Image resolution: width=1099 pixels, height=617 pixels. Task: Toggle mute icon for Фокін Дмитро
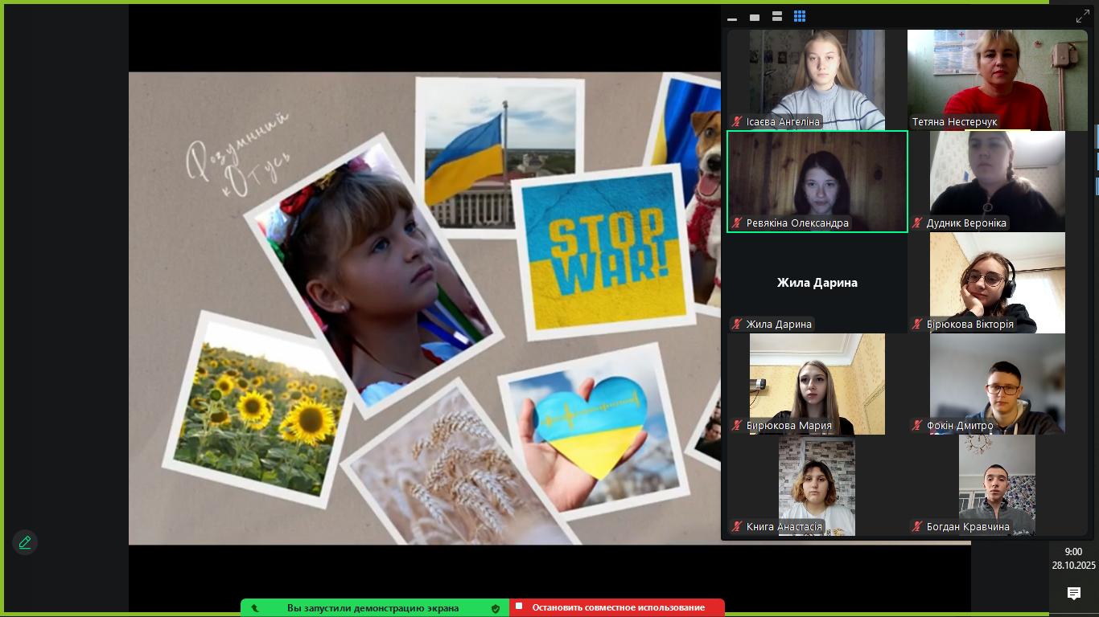pos(917,426)
